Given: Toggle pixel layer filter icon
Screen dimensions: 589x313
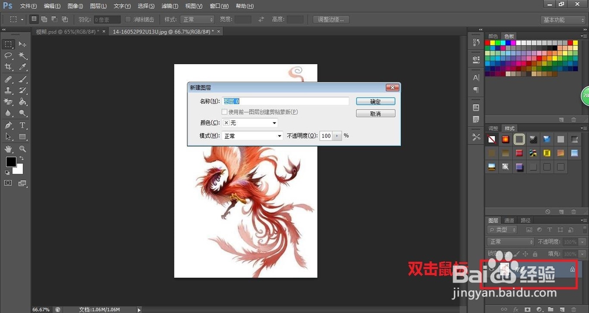Looking at the screenshot, I should pos(530,229).
